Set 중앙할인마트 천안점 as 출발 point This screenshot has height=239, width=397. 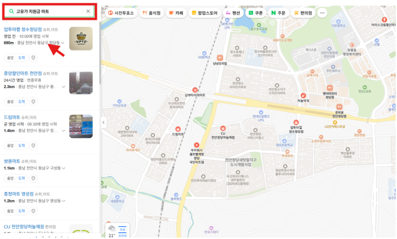[x=10, y=101]
